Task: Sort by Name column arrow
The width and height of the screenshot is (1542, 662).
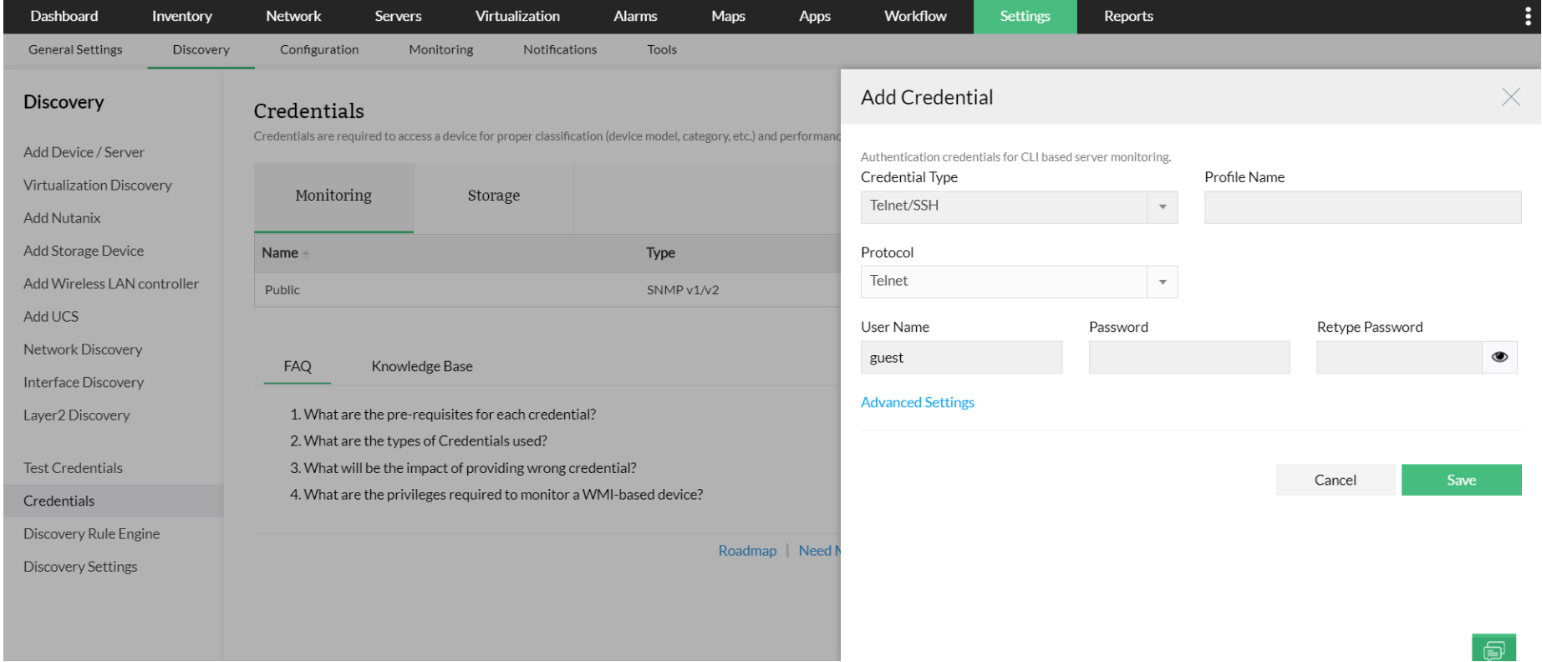Action: (306, 254)
